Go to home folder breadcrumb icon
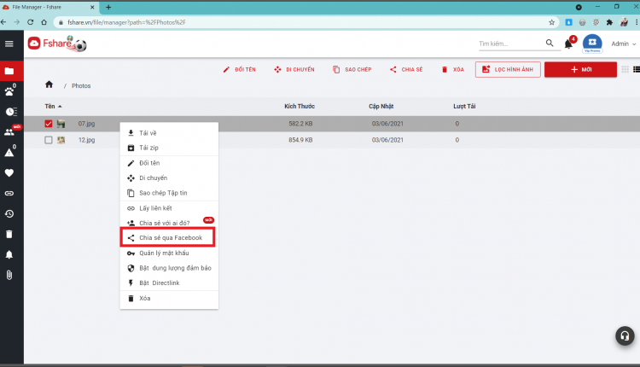The height and width of the screenshot is (367, 640). [x=49, y=84]
